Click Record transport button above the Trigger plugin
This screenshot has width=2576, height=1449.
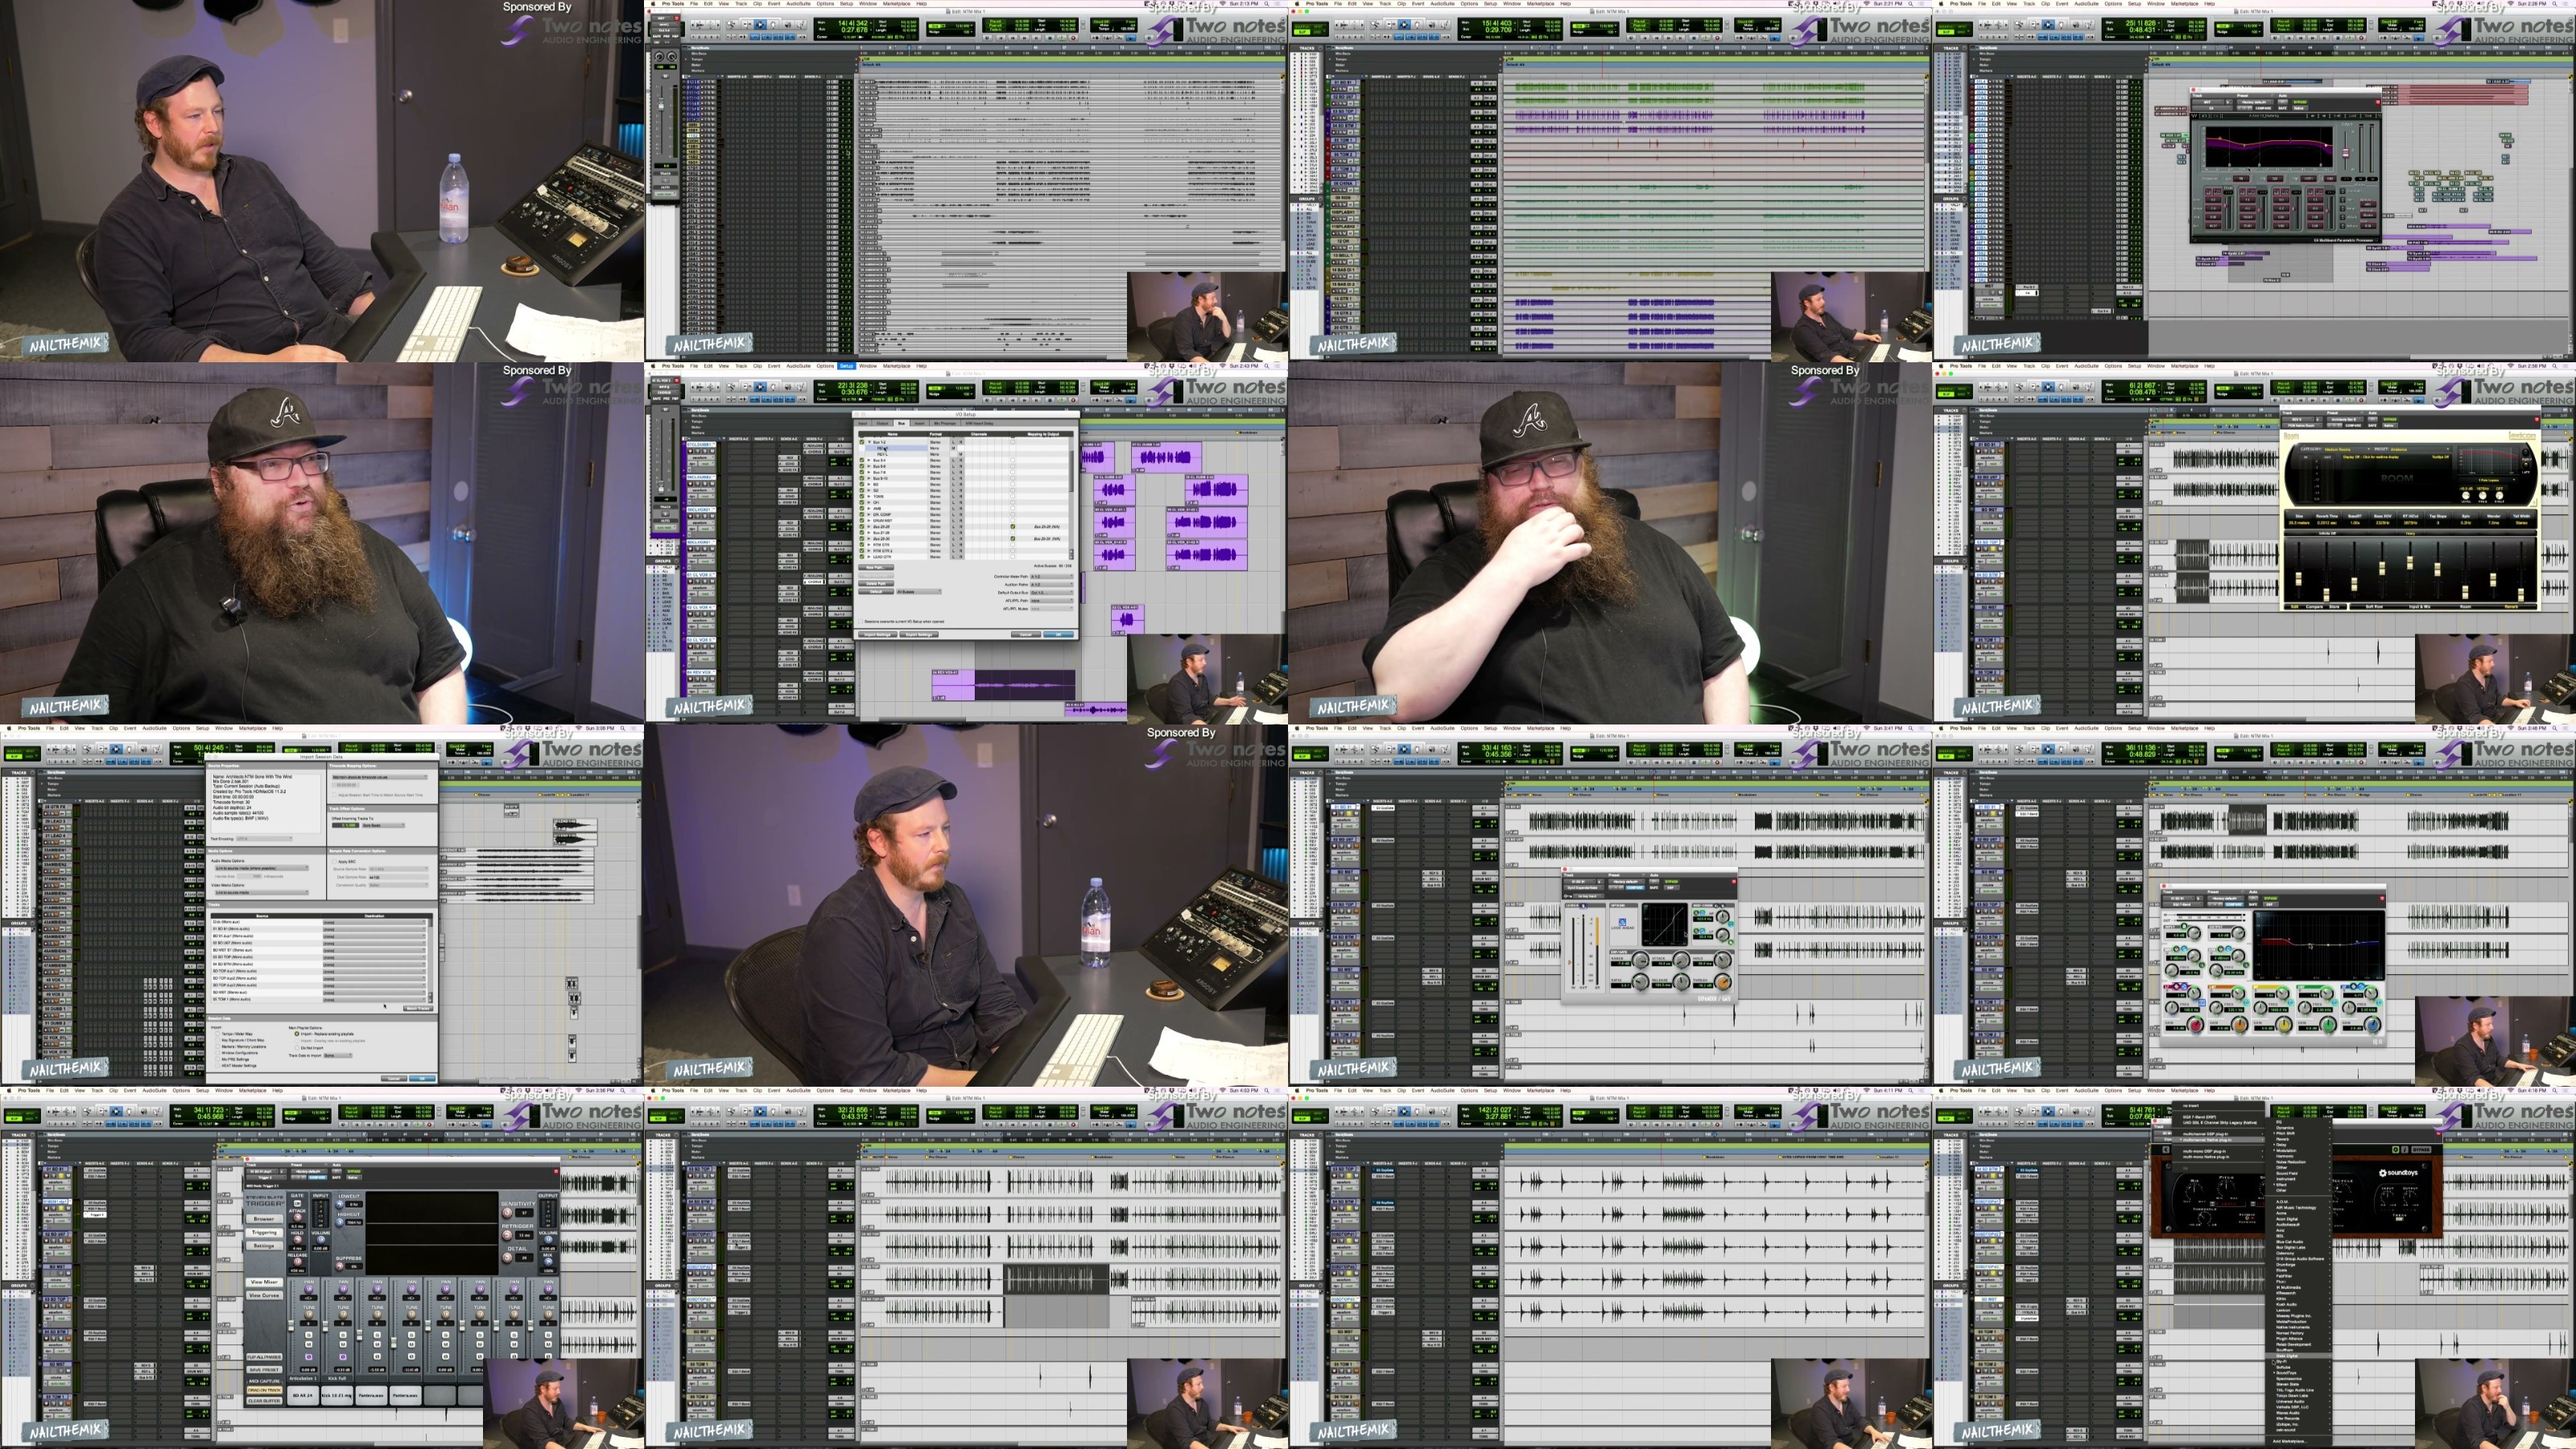tap(430, 1125)
